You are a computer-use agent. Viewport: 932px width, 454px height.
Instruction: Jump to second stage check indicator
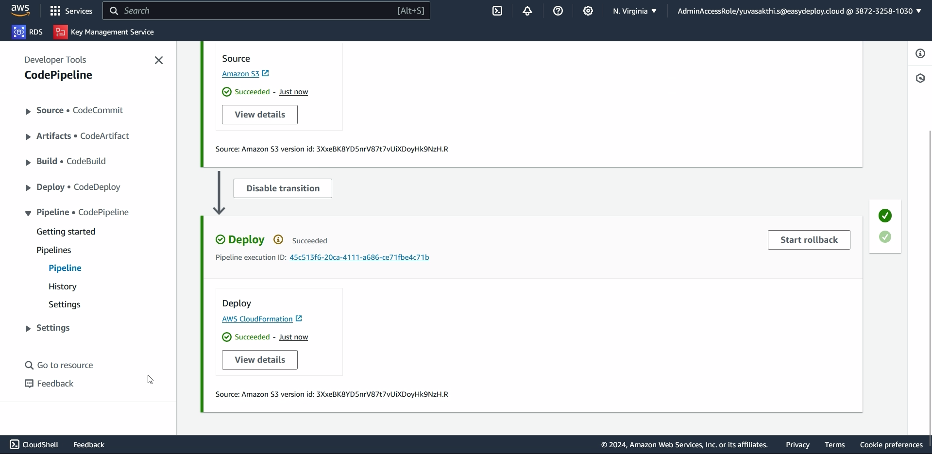(885, 237)
